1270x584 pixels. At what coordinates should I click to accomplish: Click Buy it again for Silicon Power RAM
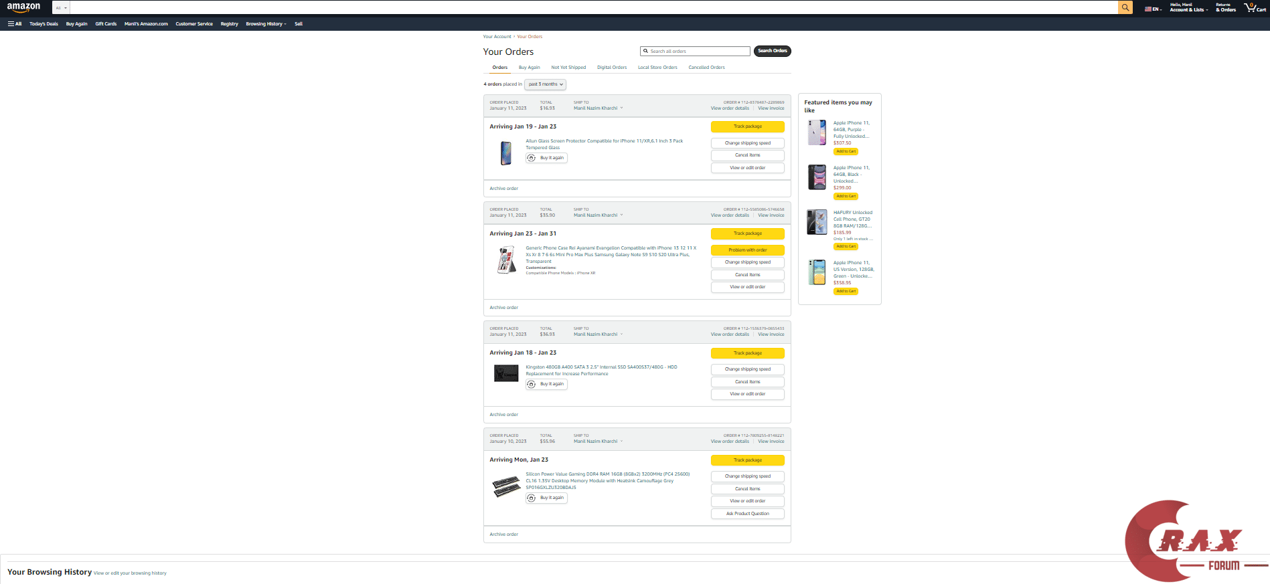click(x=546, y=498)
